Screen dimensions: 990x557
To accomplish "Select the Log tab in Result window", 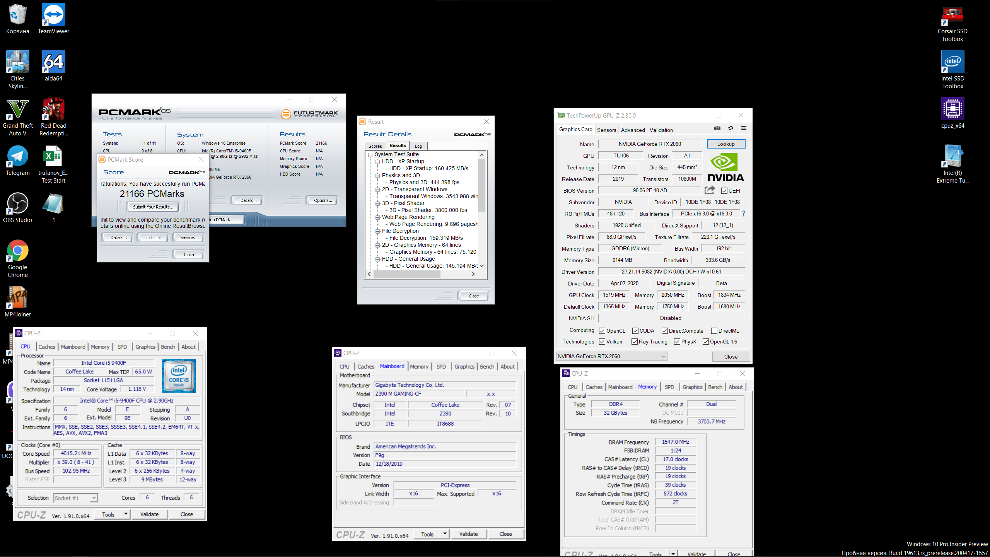I will click(418, 146).
